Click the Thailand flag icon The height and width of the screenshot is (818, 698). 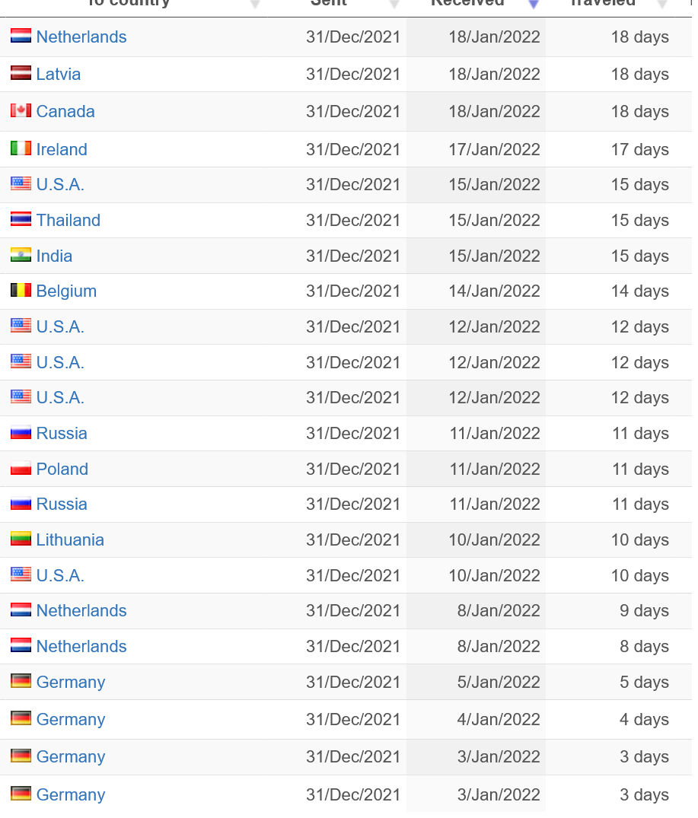21,219
